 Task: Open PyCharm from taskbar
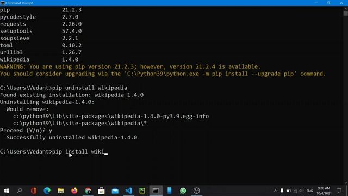coord(142,191)
